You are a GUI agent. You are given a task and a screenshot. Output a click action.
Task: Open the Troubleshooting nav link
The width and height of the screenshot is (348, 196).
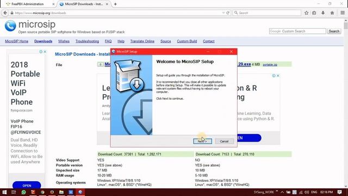pyautogui.click(x=87, y=41)
